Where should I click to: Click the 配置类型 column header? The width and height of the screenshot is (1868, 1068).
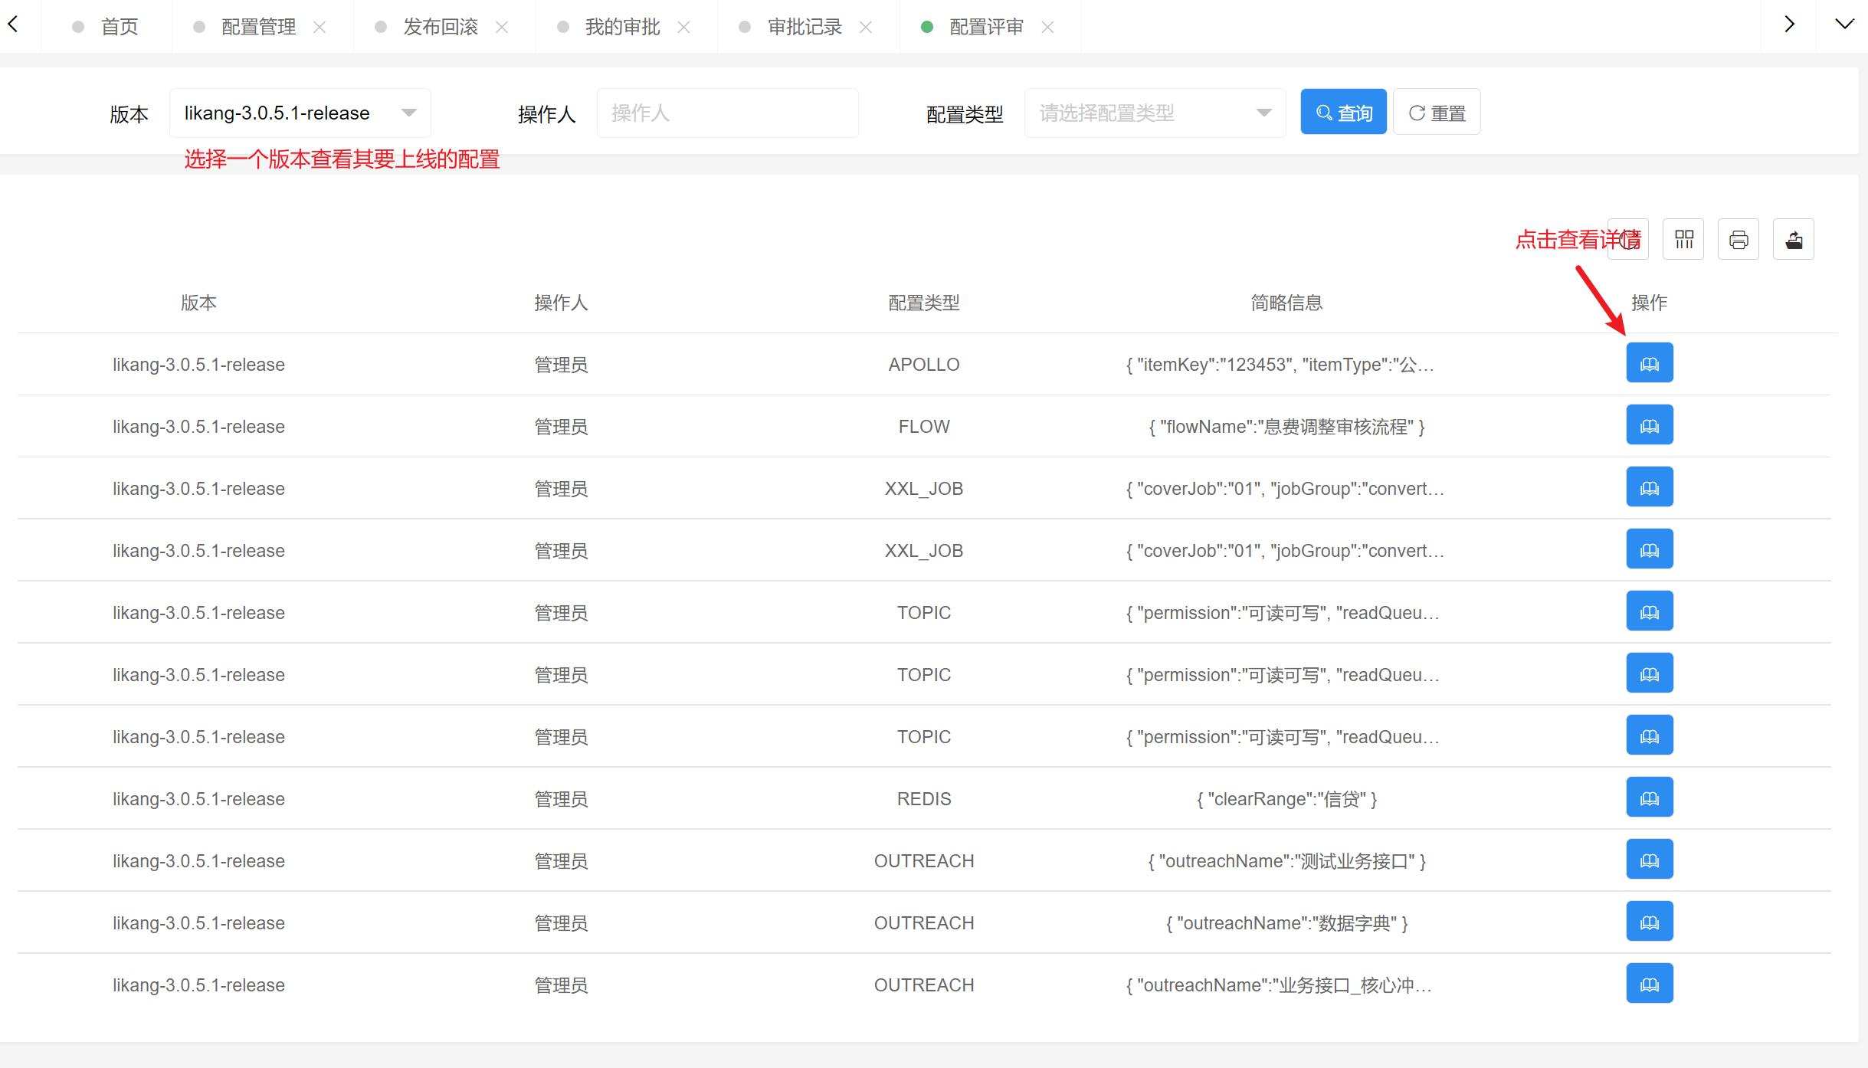tap(924, 303)
